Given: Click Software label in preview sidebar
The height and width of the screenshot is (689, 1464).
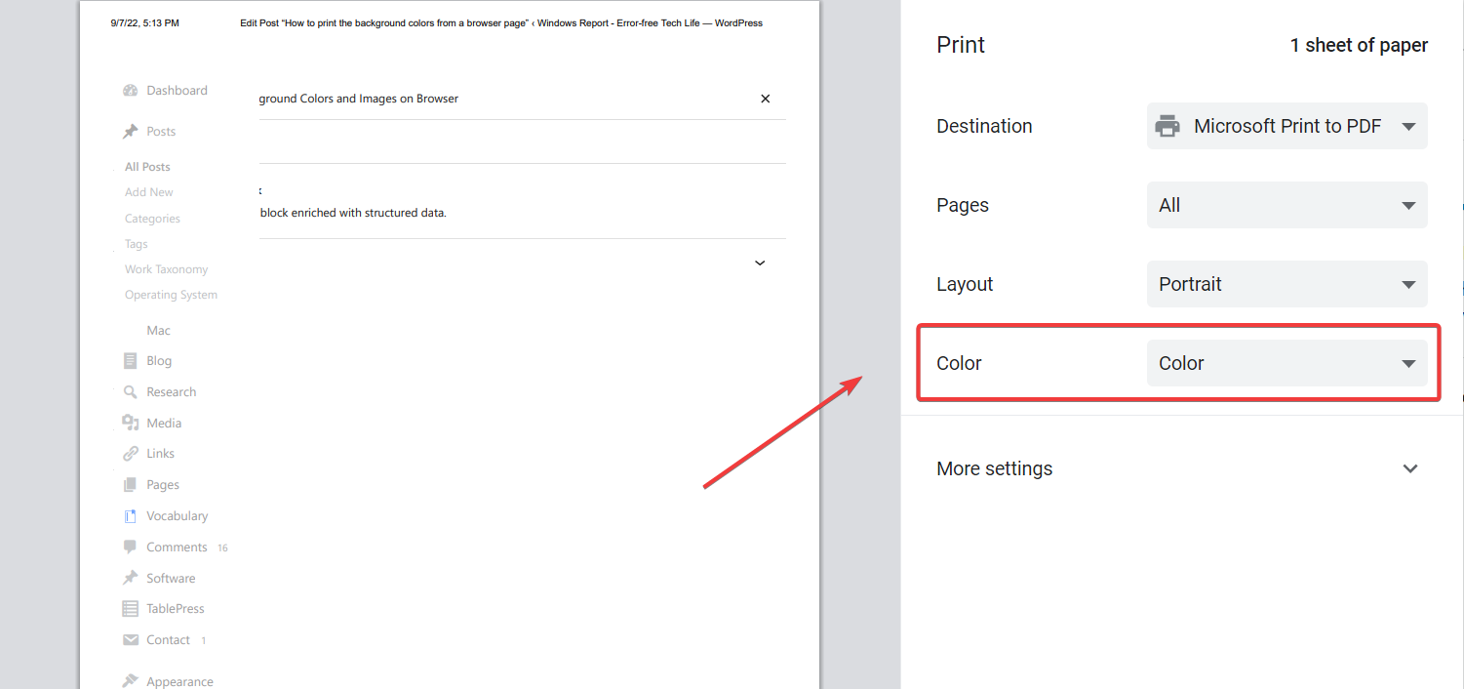Looking at the screenshot, I should [171, 579].
